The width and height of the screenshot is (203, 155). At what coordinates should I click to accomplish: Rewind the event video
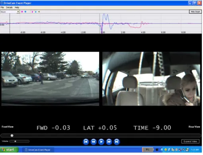[x=94, y=142]
